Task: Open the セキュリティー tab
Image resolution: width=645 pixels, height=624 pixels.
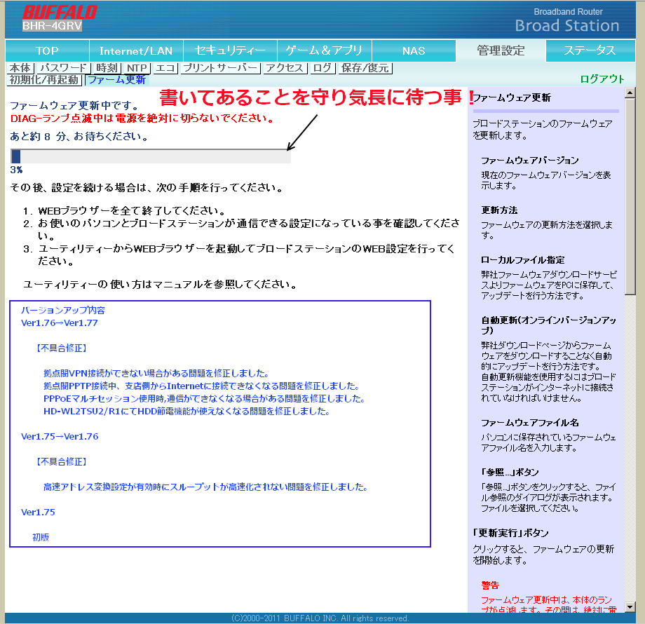Action: 231,50
